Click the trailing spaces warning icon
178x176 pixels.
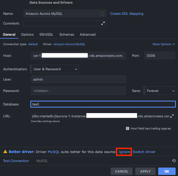pyautogui.click(x=128, y=128)
